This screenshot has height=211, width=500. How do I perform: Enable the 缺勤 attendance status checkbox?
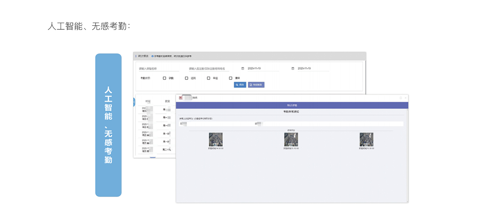pos(164,78)
